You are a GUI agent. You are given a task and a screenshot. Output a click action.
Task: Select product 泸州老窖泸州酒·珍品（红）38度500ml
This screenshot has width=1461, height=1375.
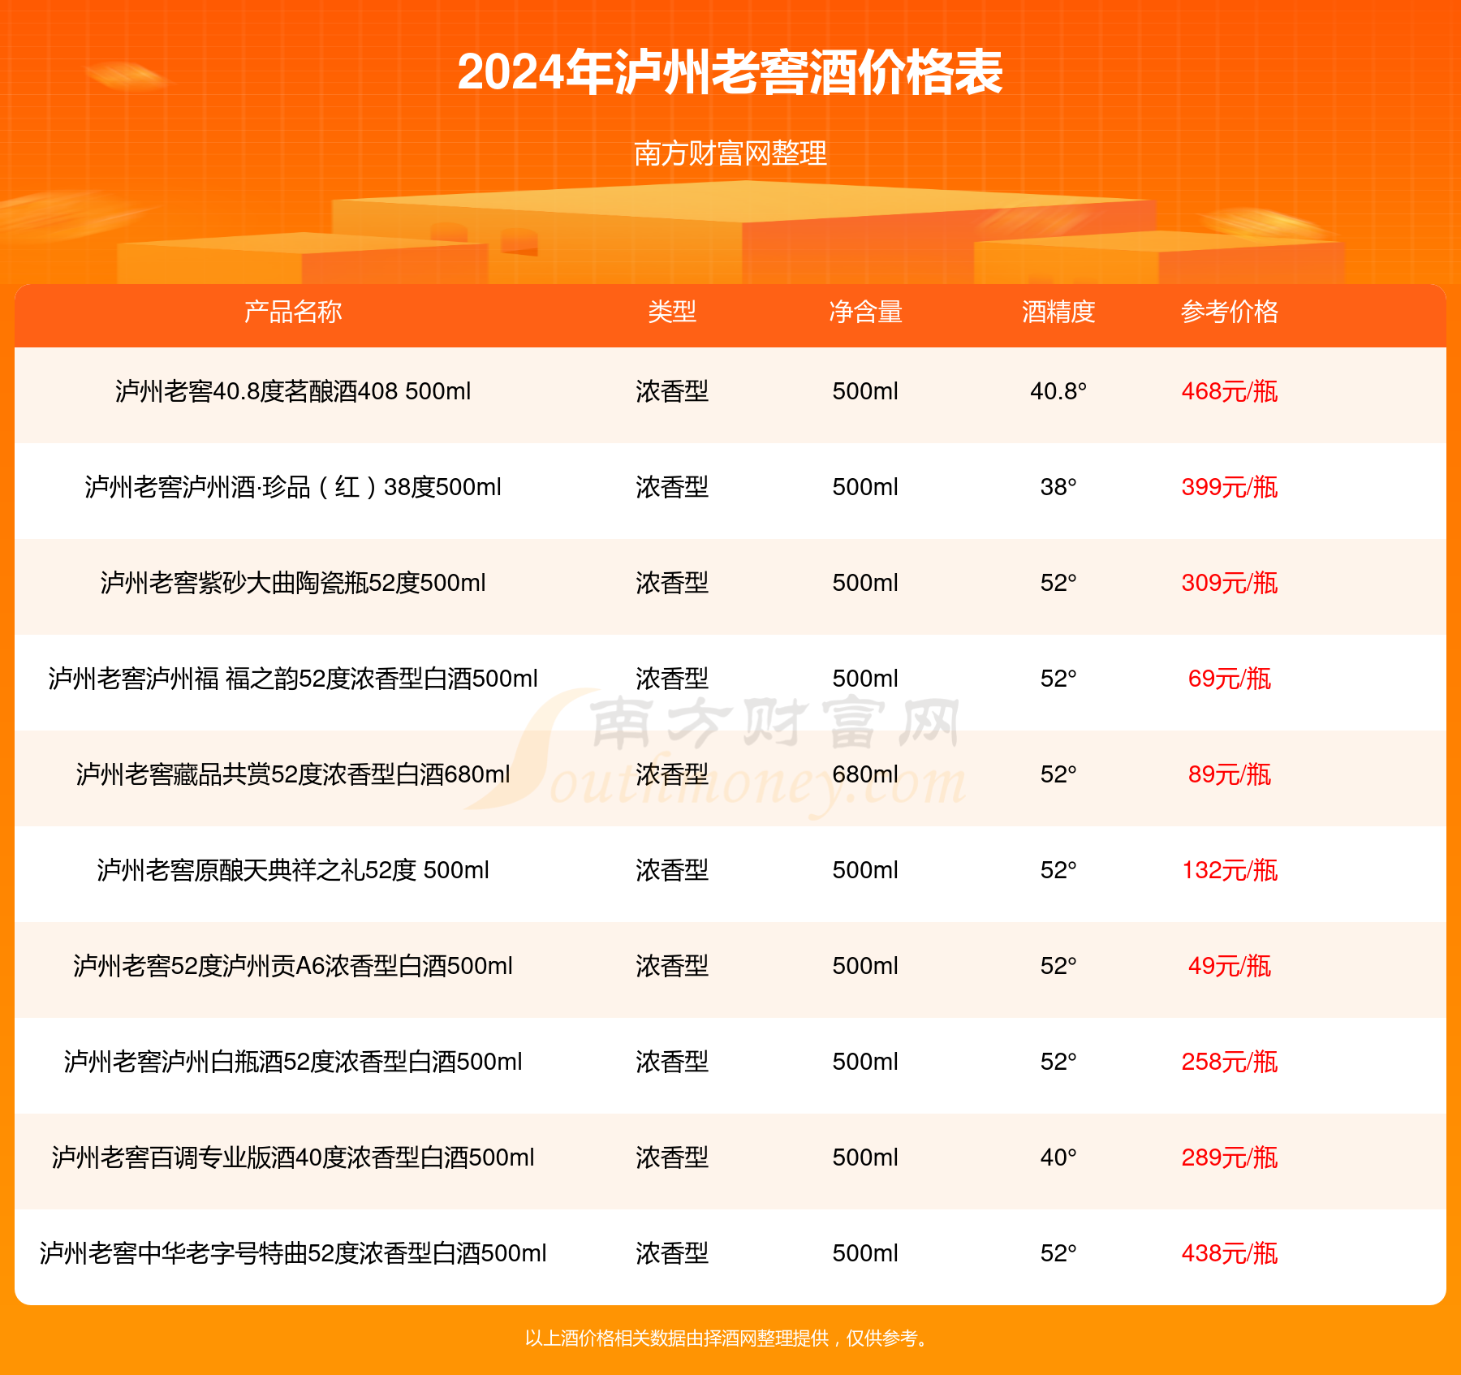(x=293, y=487)
